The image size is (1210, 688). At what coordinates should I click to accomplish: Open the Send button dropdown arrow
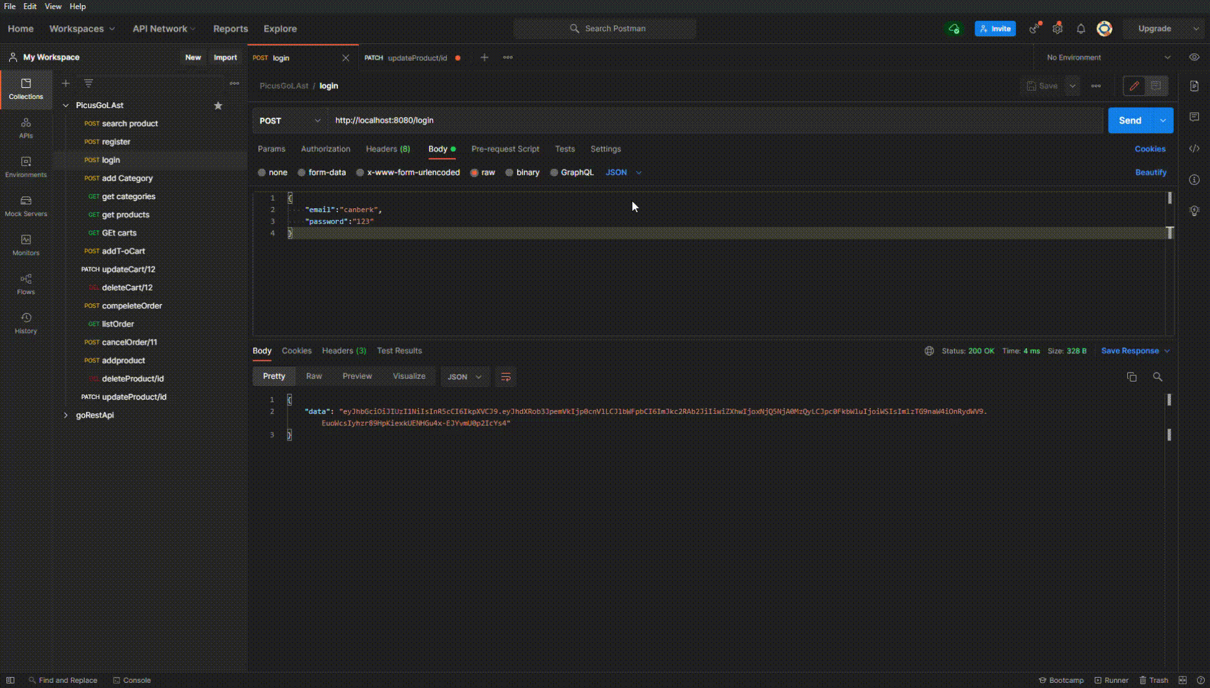(1163, 121)
